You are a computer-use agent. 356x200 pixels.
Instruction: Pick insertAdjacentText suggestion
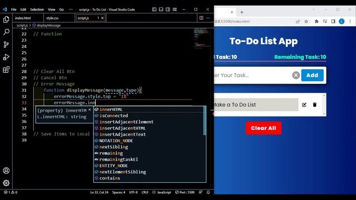[x=149, y=134]
